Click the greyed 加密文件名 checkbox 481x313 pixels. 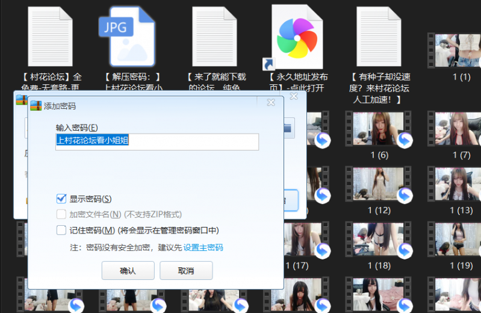pyautogui.click(x=61, y=214)
